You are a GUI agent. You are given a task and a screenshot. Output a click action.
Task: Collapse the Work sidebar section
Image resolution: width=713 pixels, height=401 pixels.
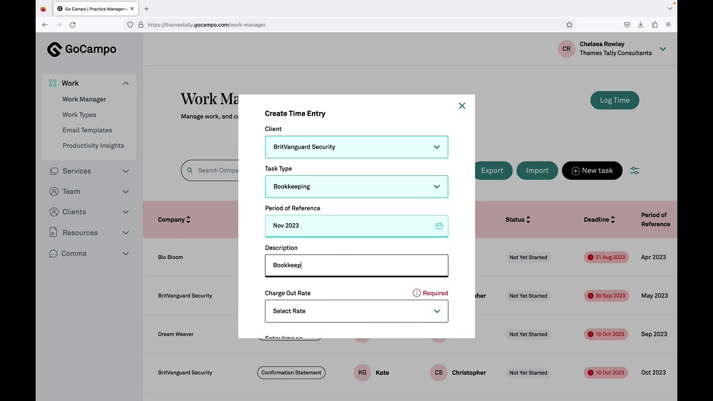126,84
